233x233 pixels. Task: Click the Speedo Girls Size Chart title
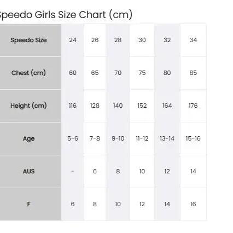click(x=66, y=15)
